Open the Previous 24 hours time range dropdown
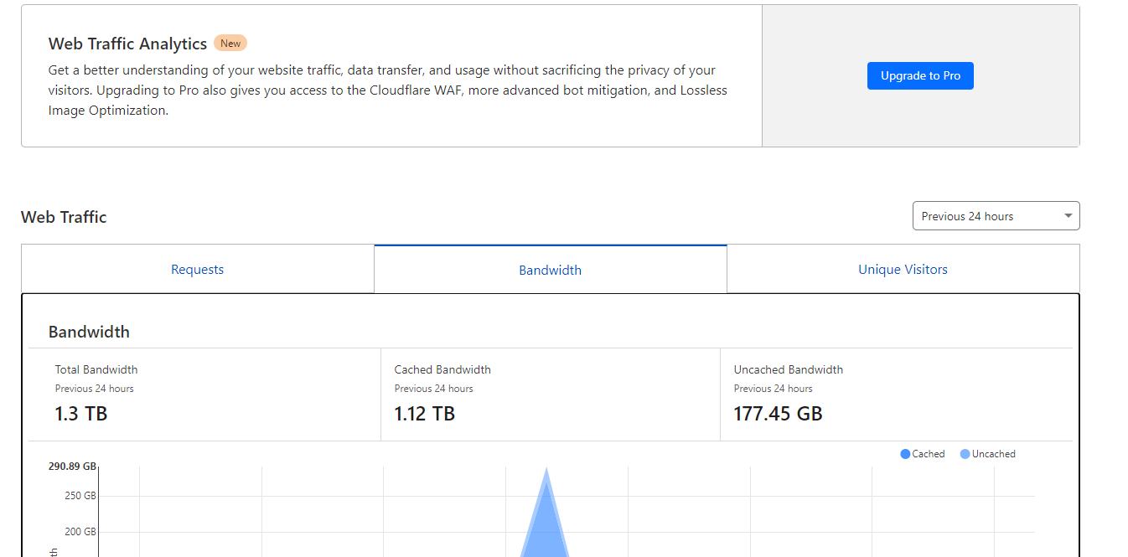 (996, 216)
